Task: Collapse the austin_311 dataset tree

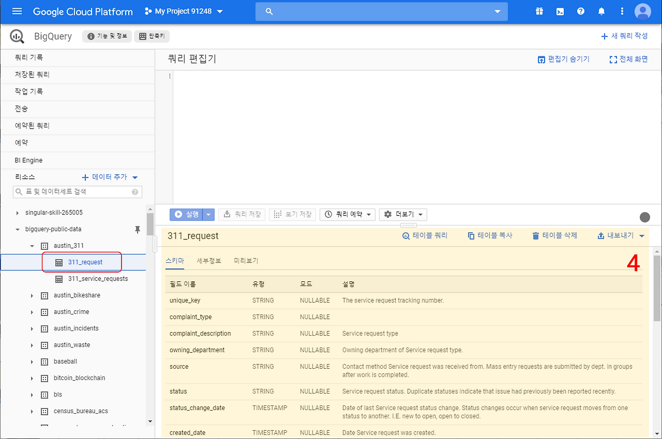Action: 31,245
